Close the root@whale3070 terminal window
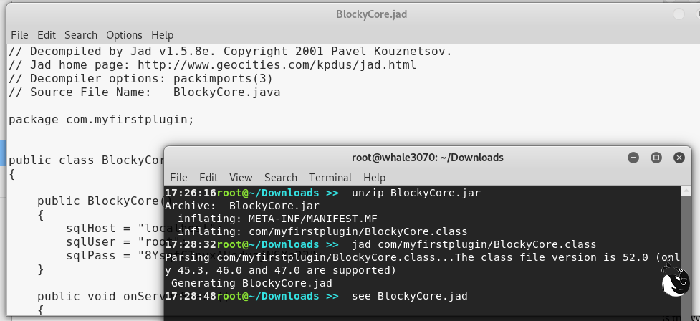This screenshot has height=321, width=700. click(678, 158)
